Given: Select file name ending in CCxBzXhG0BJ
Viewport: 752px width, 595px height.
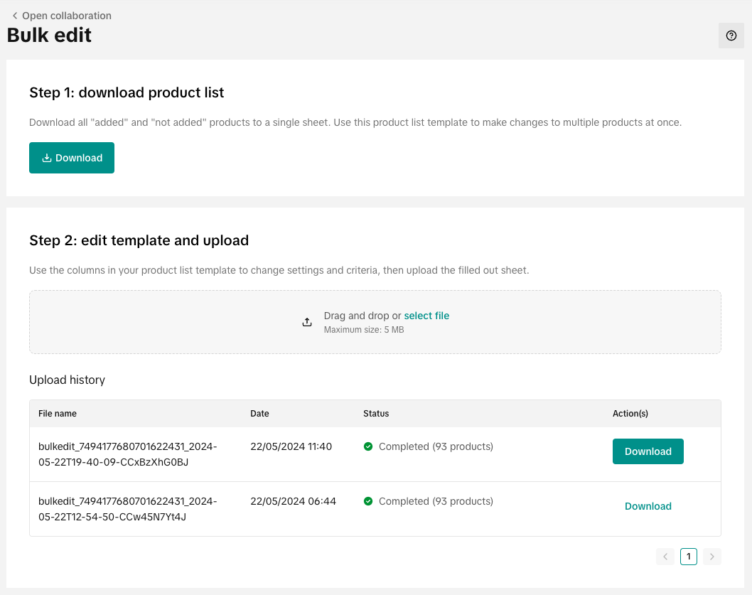Looking at the screenshot, I should pyautogui.click(x=128, y=454).
